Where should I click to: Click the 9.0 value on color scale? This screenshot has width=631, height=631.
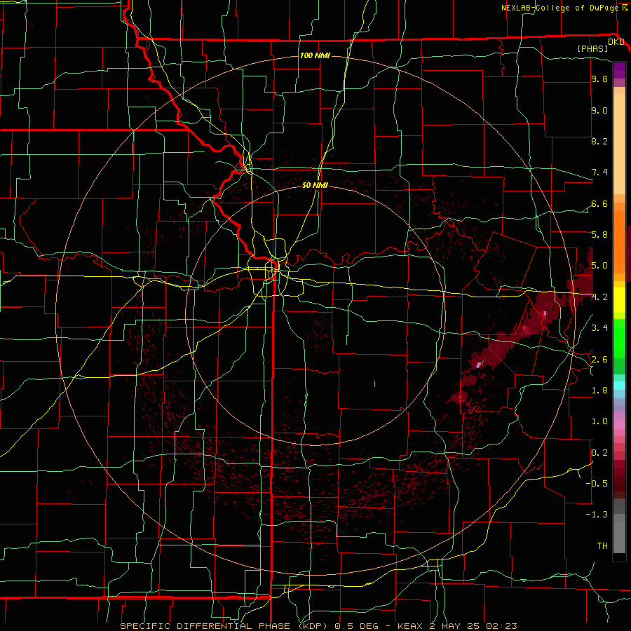click(599, 110)
